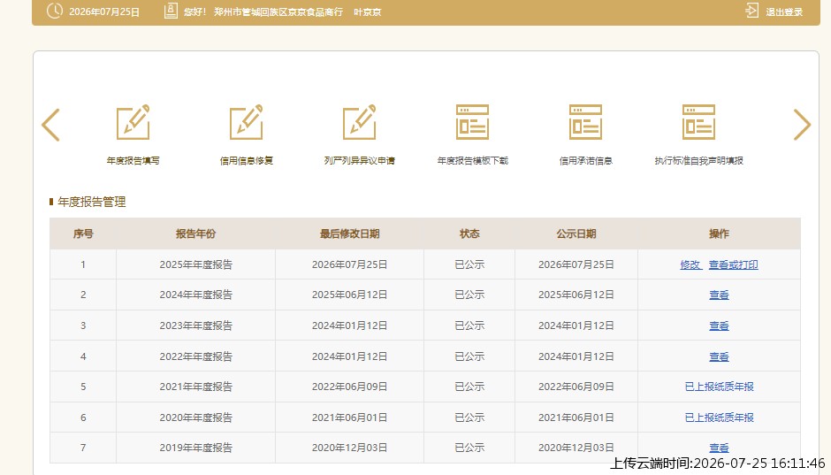831x475 pixels.
Task: Click the user profile icon in header
Action: (x=171, y=11)
